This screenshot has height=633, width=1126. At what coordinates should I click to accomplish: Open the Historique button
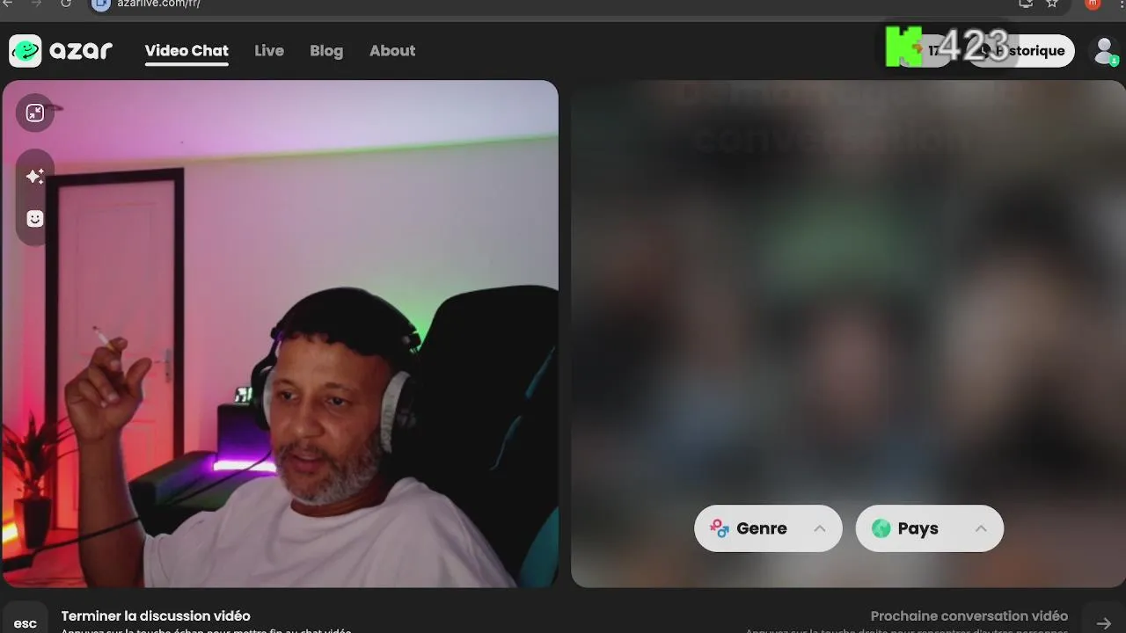[1020, 51]
